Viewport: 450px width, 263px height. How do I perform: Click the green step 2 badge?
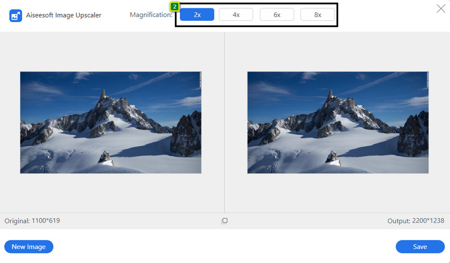coord(174,7)
